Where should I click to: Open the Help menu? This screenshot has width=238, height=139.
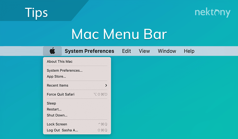pyautogui.click(x=189, y=51)
